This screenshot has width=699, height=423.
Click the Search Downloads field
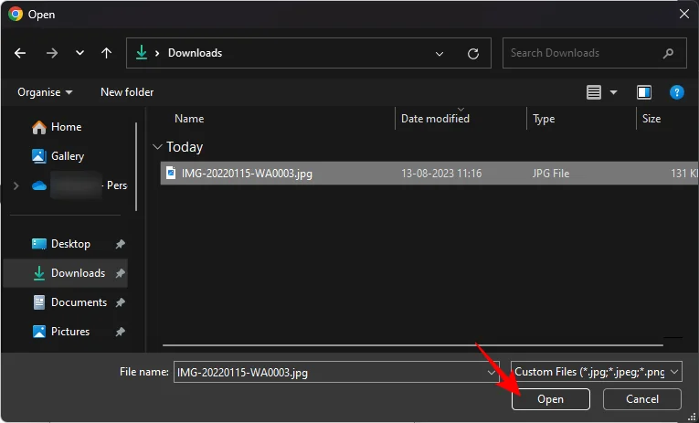pos(585,53)
